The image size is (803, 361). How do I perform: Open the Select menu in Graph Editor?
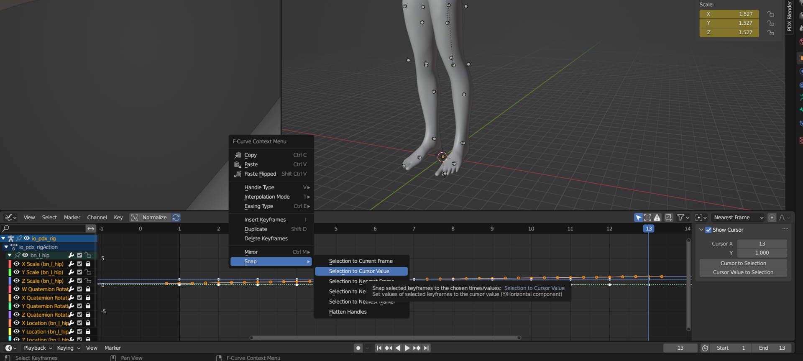pyautogui.click(x=49, y=218)
